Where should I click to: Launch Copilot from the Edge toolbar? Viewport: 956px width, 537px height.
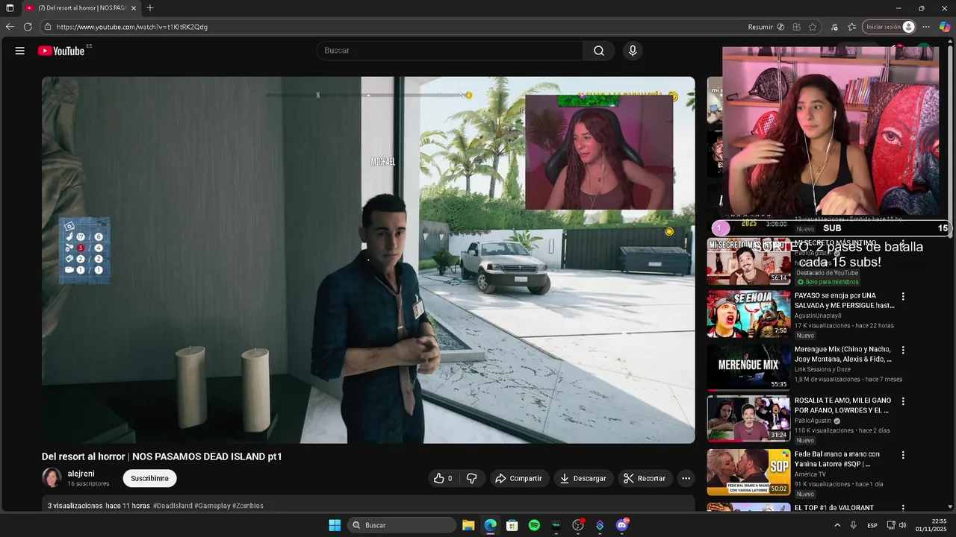coord(945,27)
